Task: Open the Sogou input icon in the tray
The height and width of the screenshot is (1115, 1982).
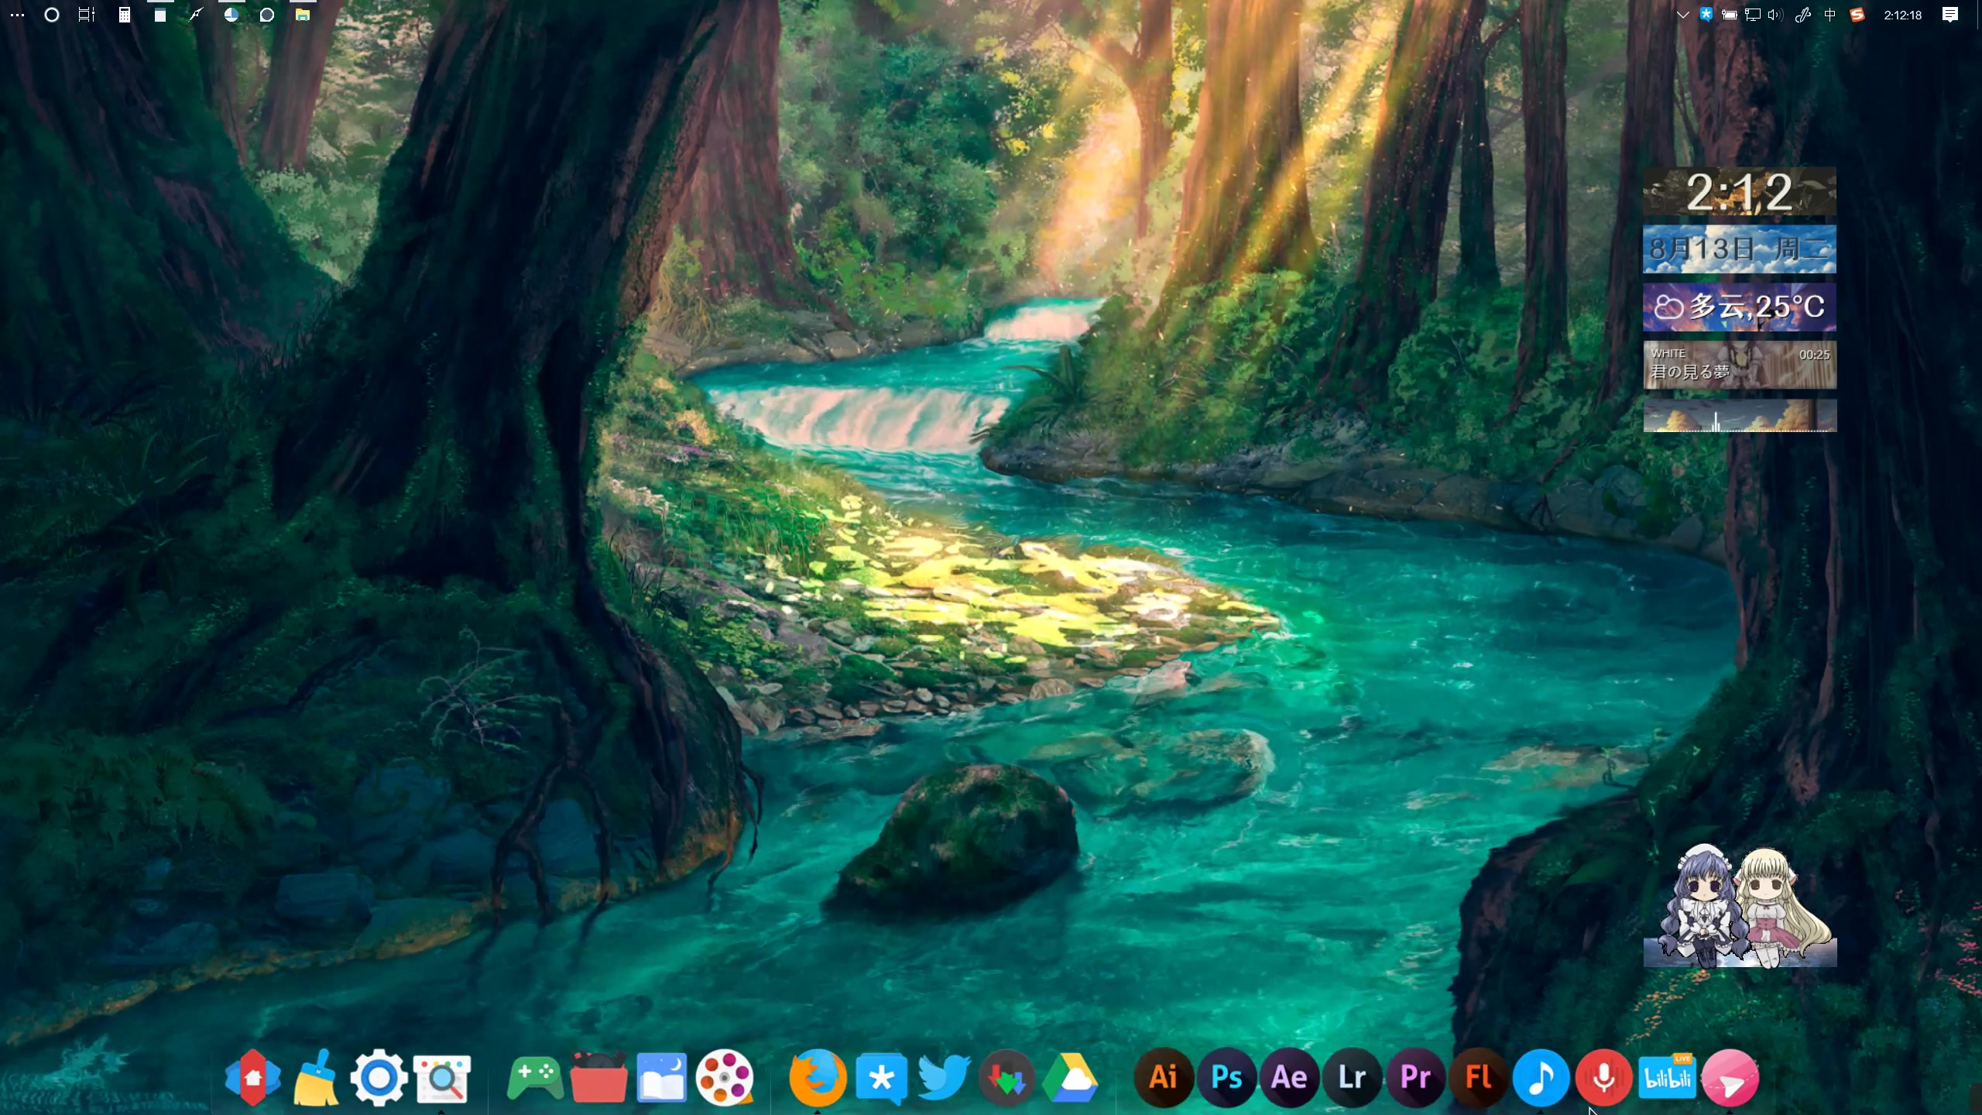Action: coord(1857,15)
